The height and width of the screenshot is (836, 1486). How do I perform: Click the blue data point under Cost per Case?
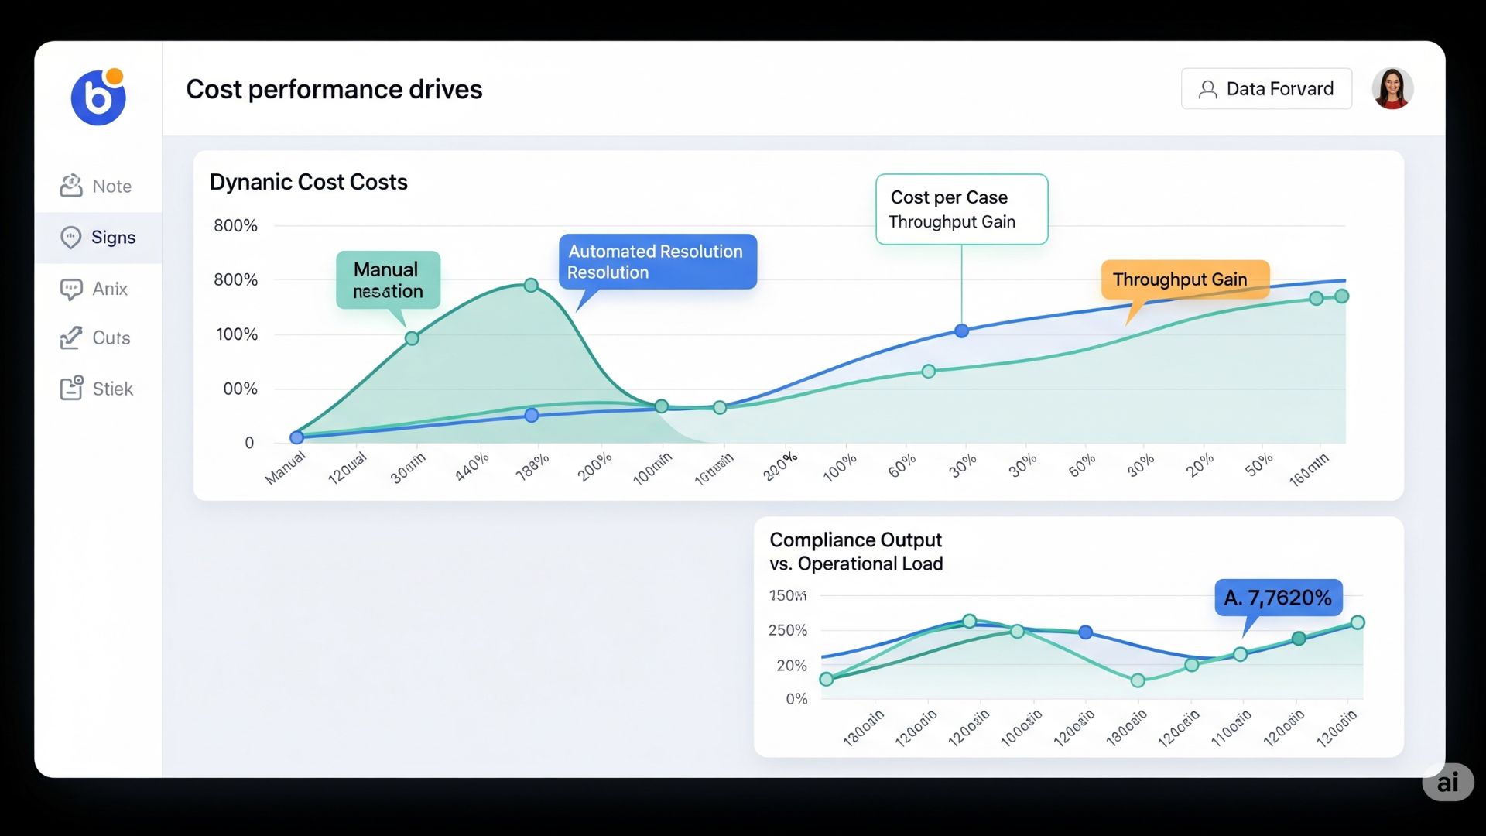point(961,331)
